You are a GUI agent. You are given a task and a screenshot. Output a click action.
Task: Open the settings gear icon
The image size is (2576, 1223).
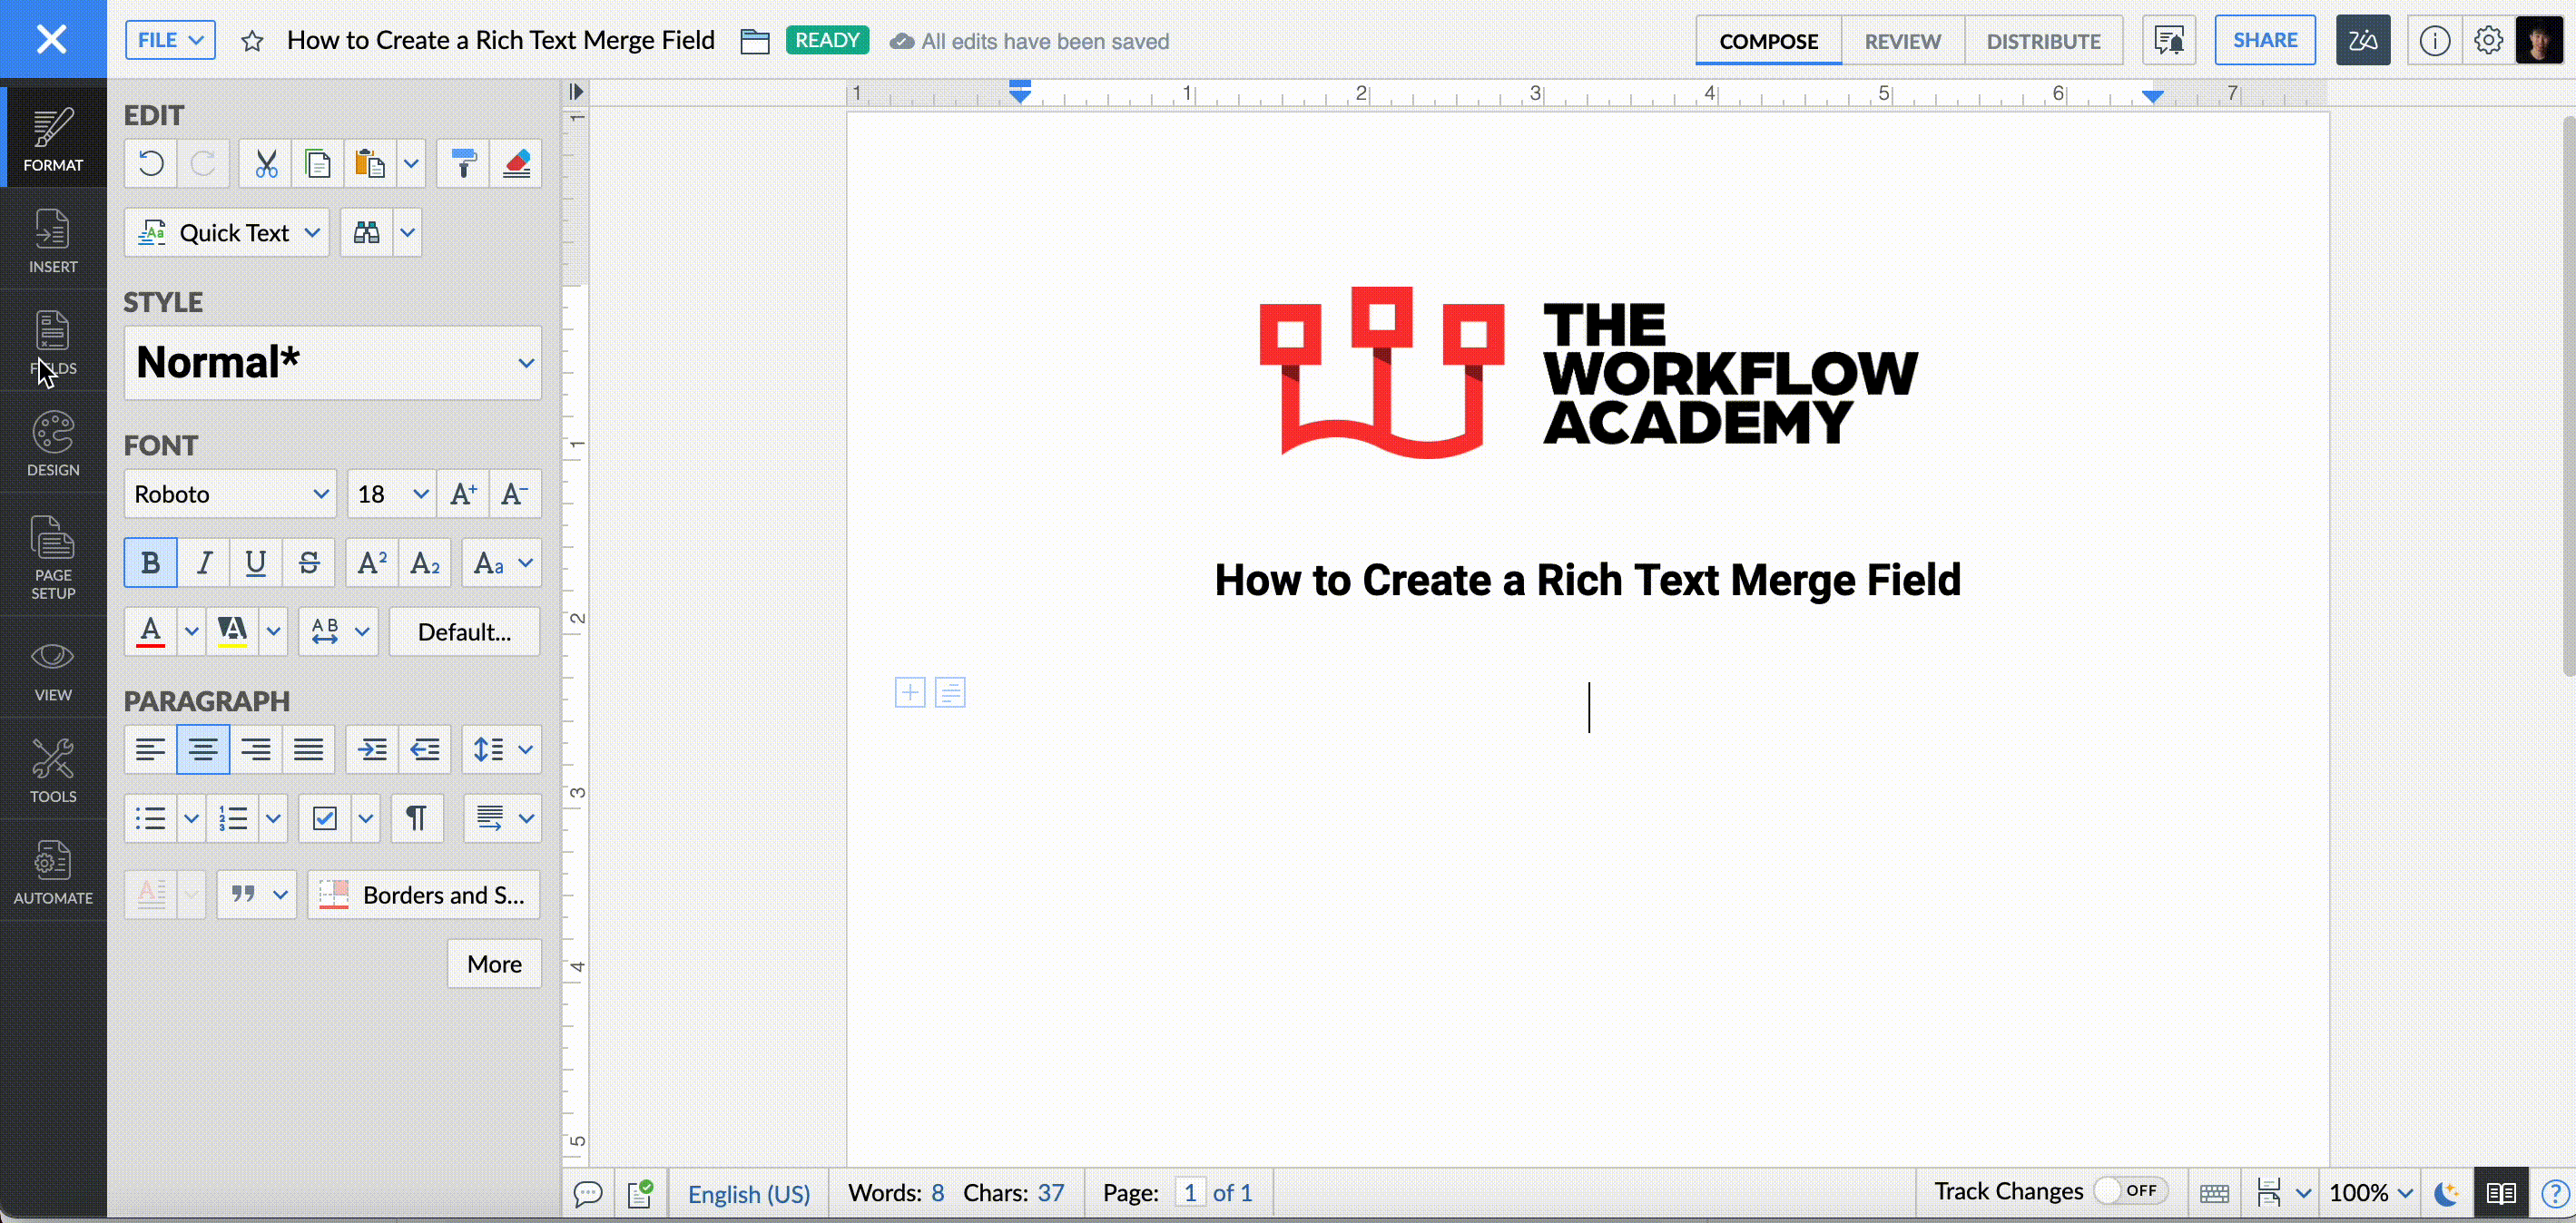pyautogui.click(x=2488, y=41)
